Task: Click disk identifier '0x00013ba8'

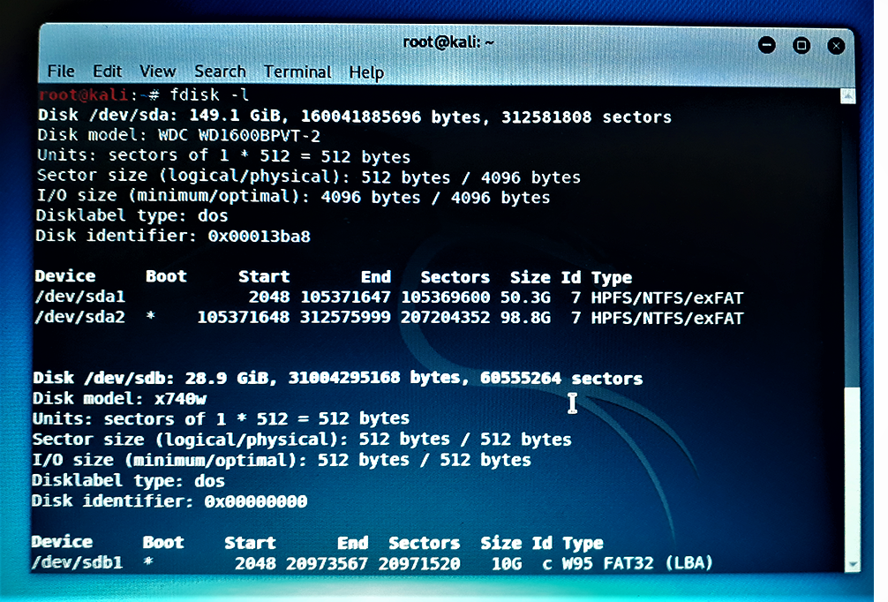Action: coord(259,237)
